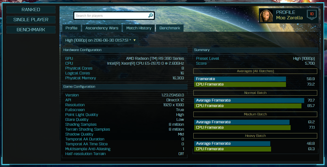The height and width of the screenshot is (167, 327).
Task: Open BENCHMARK from the left sidebar
Action: click(x=31, y=30)
